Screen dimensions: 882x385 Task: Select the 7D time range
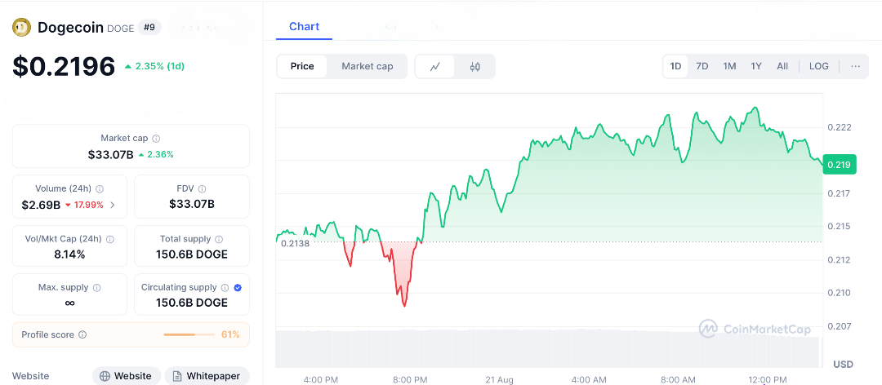tap(702, 66)
